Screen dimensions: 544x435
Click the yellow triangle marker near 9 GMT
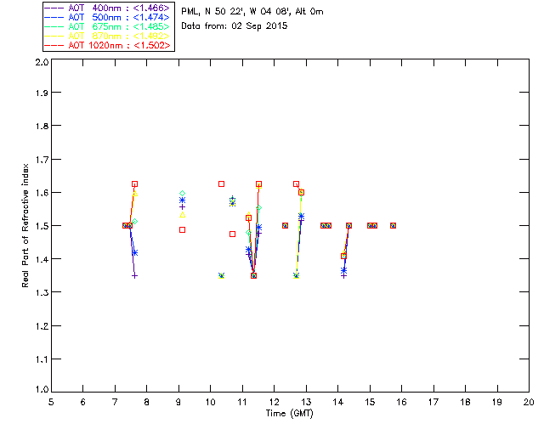click(x=183, y=215)
